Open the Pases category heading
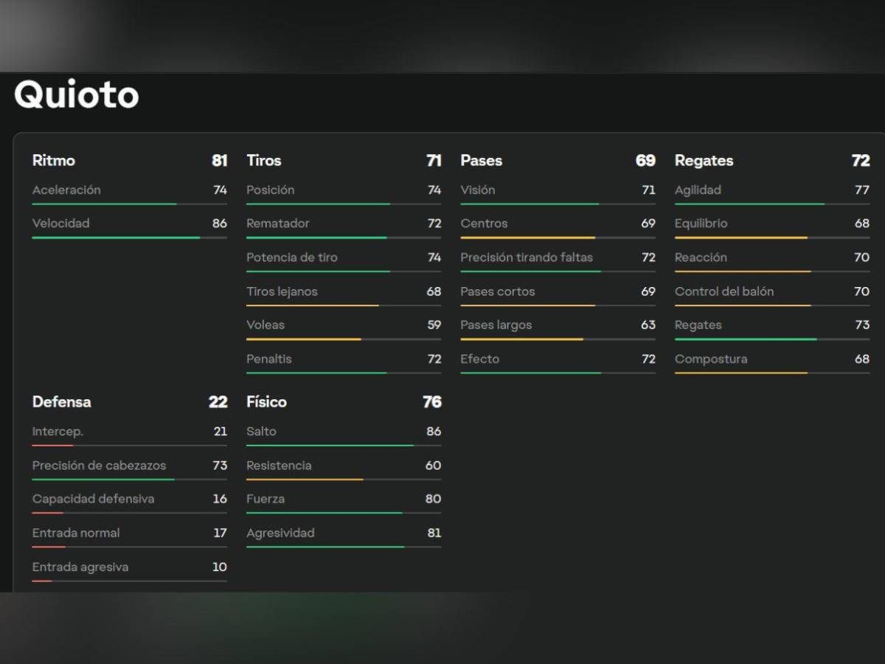The height and width of the screenshot is (664, 885). [x=481, y=160]
